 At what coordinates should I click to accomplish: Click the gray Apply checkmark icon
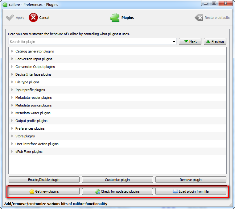[x=10, y=18]
